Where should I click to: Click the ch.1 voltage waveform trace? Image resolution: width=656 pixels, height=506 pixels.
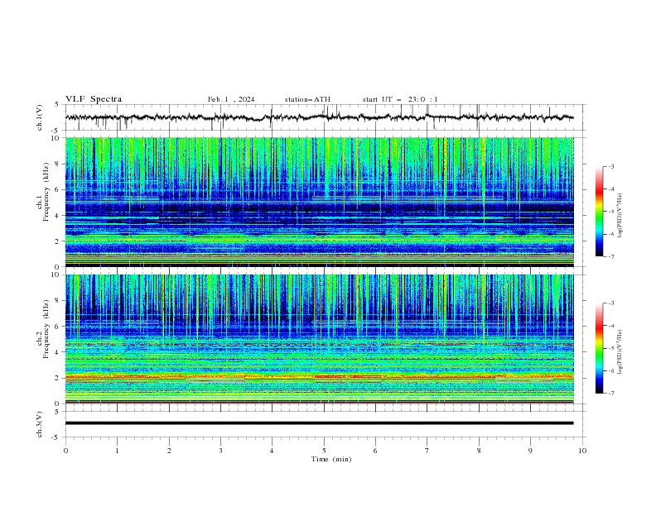[319, 117]
